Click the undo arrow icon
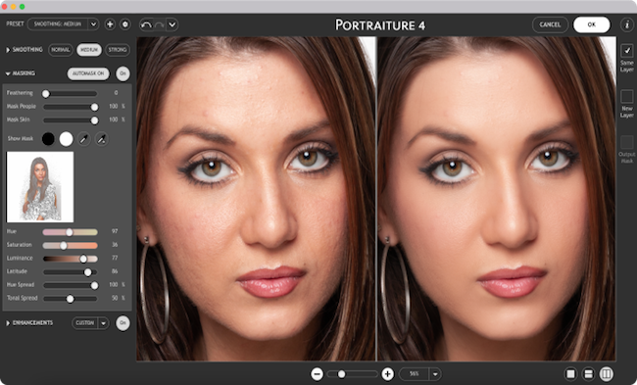 click(x=146, y=24)
